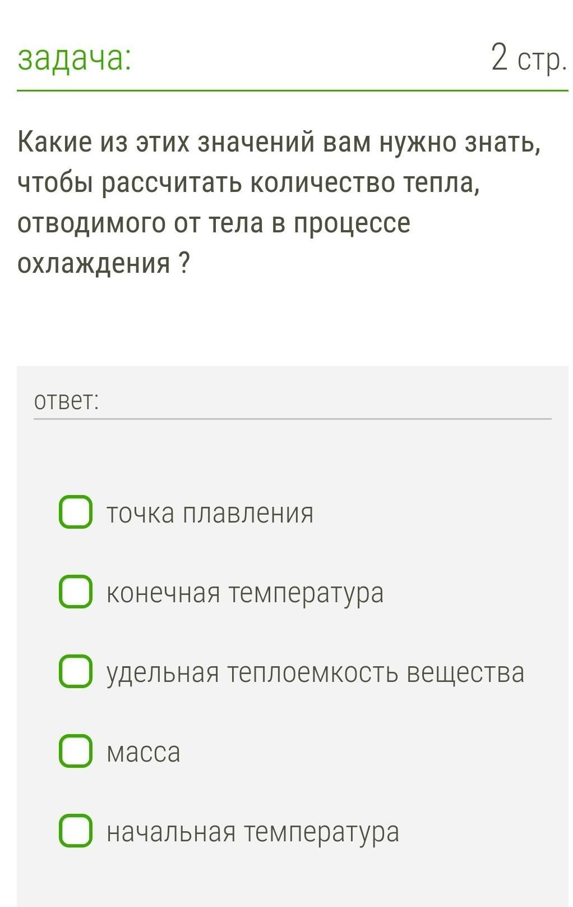Image resolution: width=573 pixels, height=907 pixels.
Task: Click the gray underline beneath 'ответ:'
Action: pyautogui.click(x=292, y=419)
